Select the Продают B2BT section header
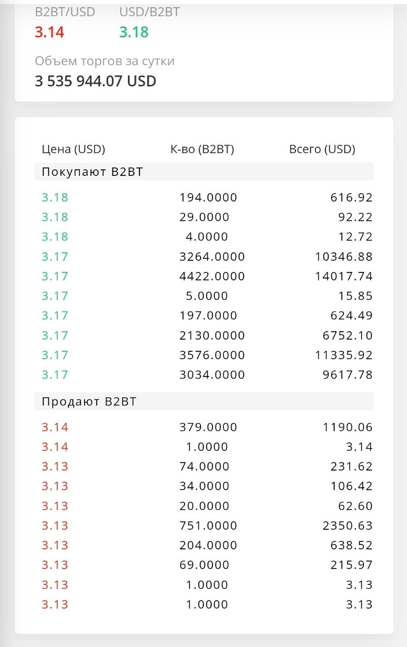407x647 pixels. (204, 401)
